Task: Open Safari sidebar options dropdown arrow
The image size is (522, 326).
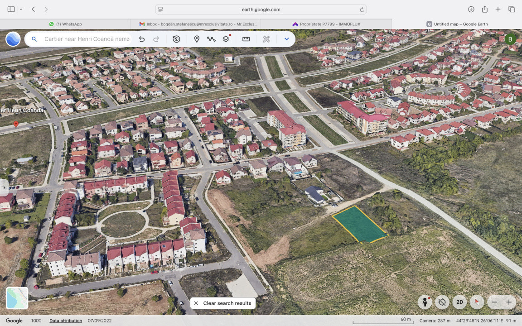Action: click(x=21, y=10)
